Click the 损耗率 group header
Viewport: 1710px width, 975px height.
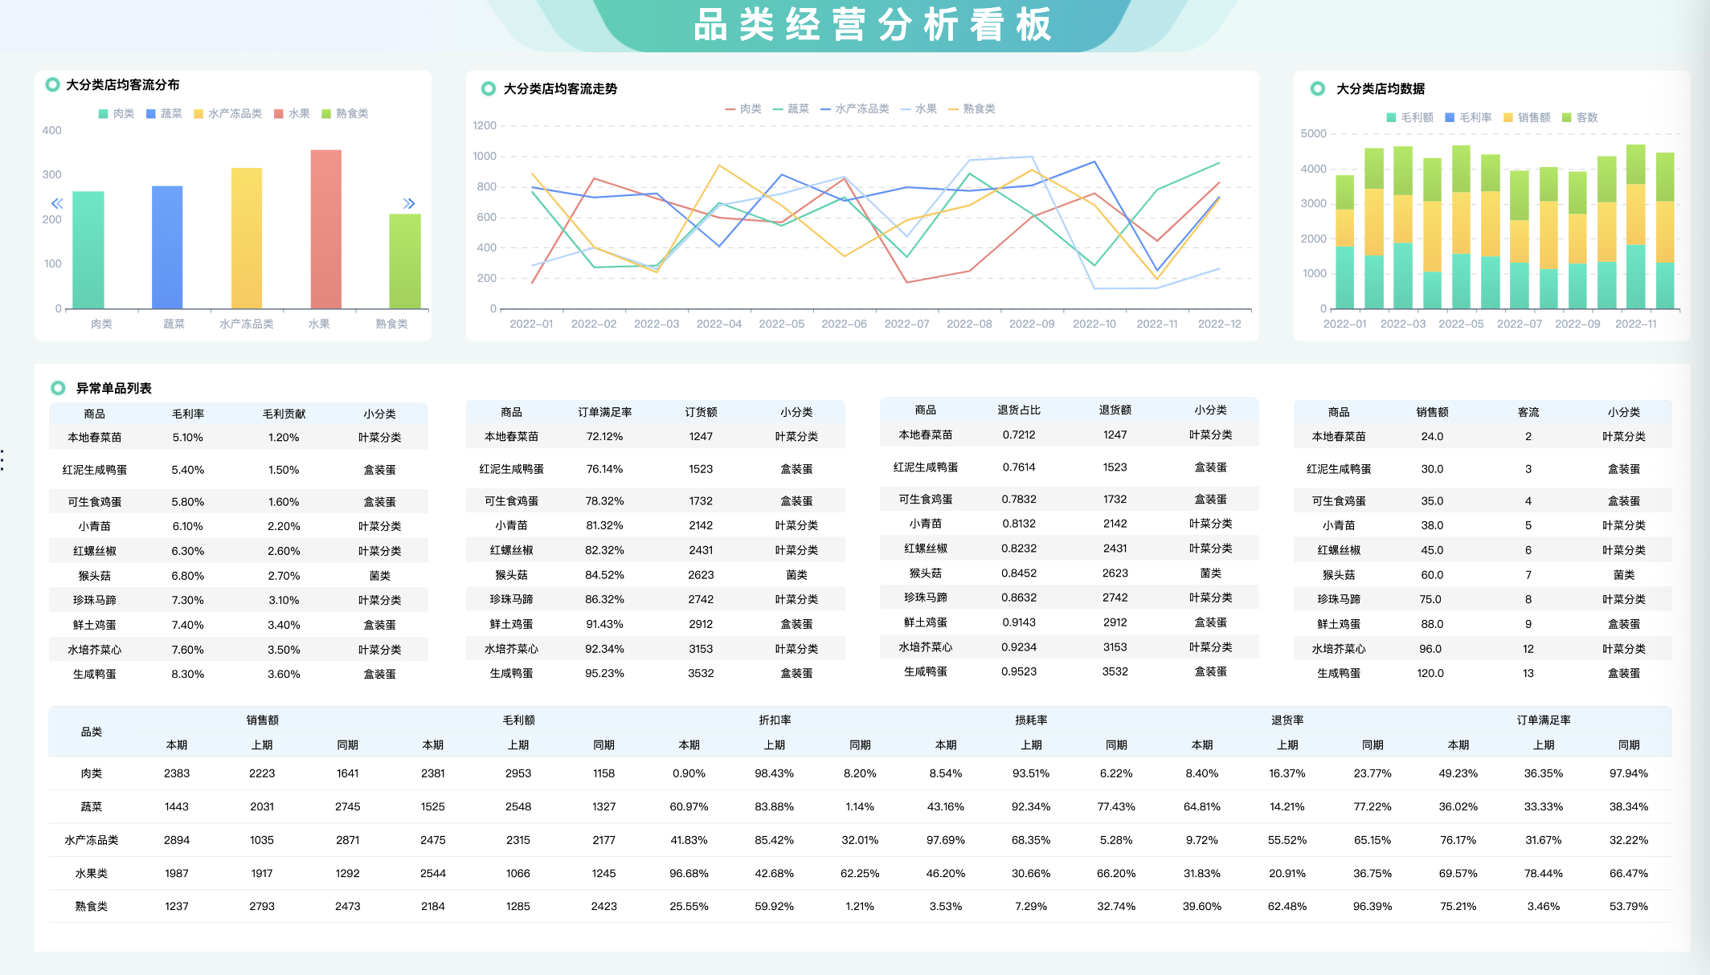pyautogui.click(x=1031, y=720)
